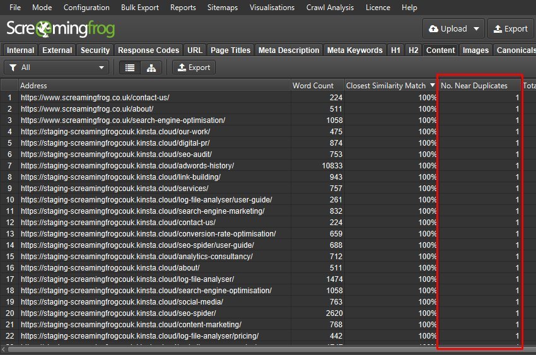Switch to the Response Codes tab
Image resolution: width=536 pixels, height=355 pixels.
[148, 50]
